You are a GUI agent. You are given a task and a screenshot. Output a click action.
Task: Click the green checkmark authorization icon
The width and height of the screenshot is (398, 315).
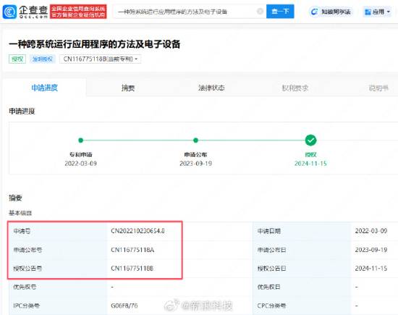tap(310, 140)
